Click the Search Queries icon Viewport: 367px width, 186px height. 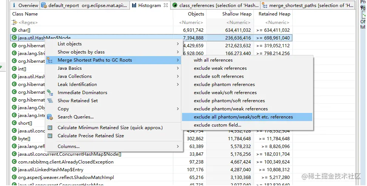click(x=50, y=117)
